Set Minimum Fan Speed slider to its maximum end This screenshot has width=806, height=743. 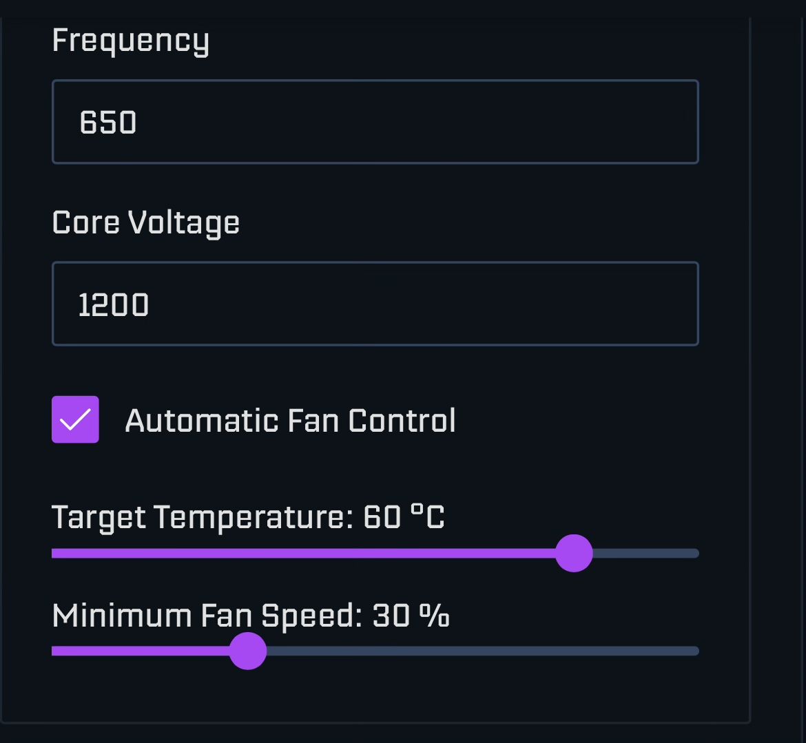point(696,651)
